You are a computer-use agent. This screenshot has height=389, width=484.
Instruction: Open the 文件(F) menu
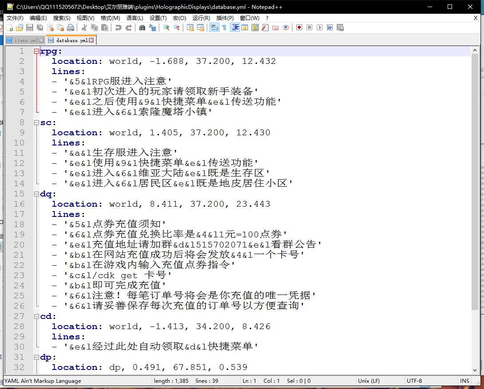click(x=15, y=18)
